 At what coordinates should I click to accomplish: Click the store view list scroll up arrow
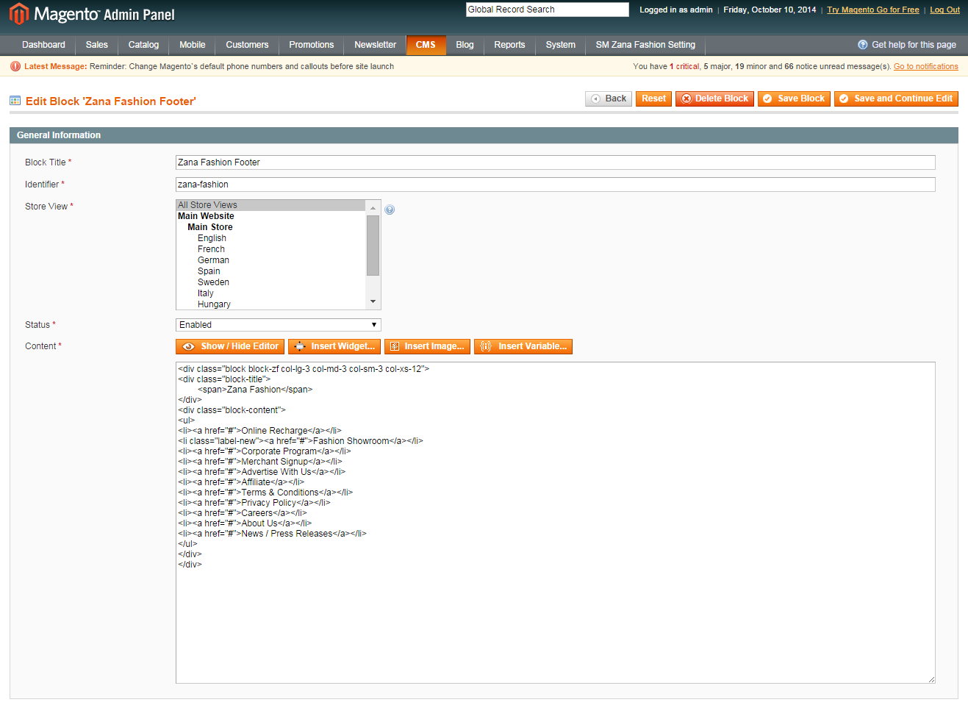click(373, 208)
